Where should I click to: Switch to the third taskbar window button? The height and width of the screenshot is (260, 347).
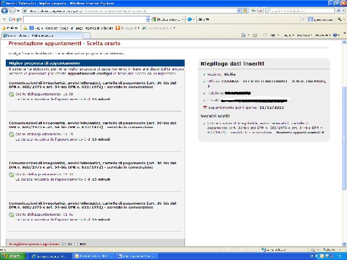[137, 256]
